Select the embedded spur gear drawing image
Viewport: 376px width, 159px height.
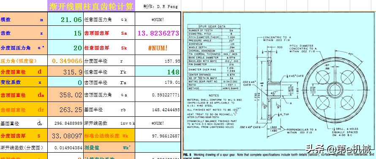(279, 82)
